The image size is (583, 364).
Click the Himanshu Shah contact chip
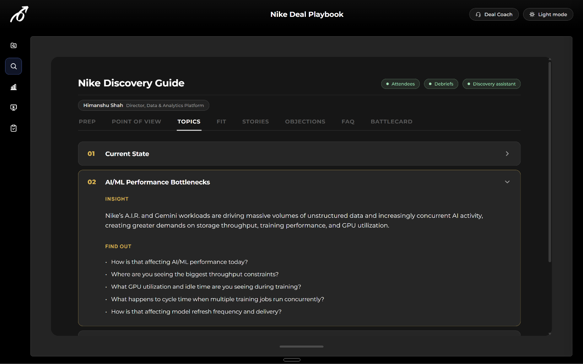click(x=143, y=105)
